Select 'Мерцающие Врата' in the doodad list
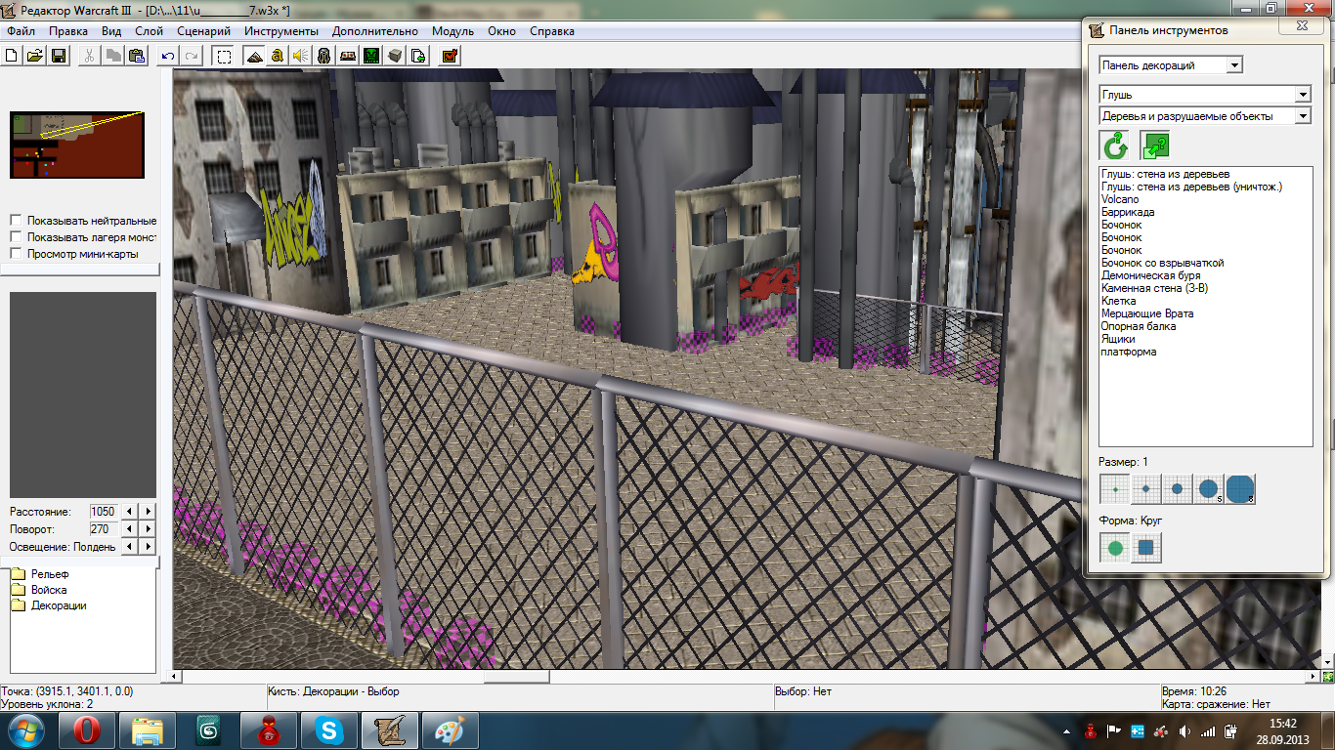Image resolution: width=1335 pixels, height=750 pixels. 1147,313
